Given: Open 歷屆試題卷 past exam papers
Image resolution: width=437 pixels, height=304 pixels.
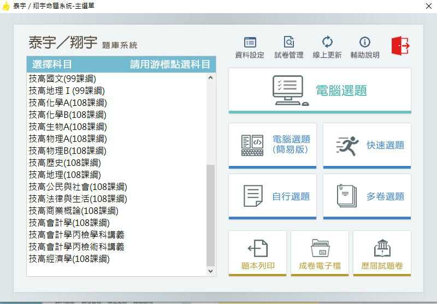Looking at the screenshot, I should [x=382, y=253].
